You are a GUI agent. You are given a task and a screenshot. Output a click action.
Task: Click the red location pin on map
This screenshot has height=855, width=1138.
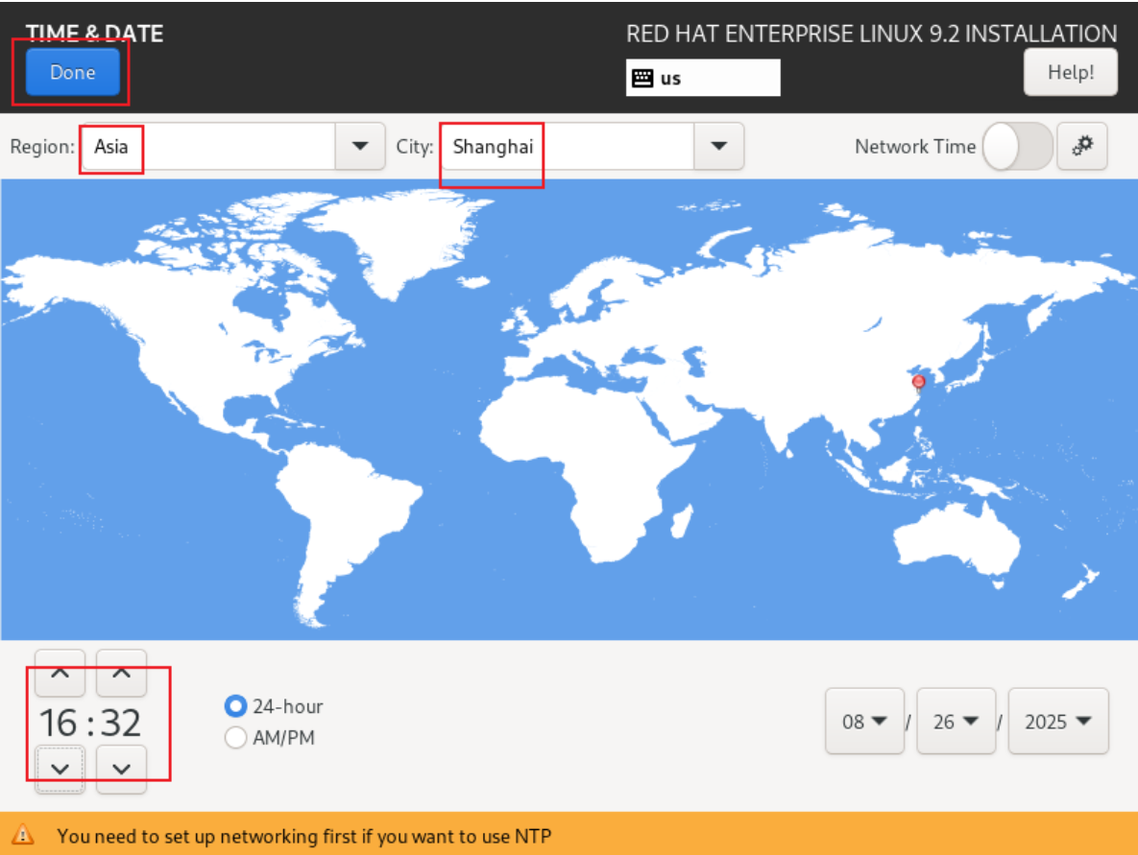(x=918, y=382)
